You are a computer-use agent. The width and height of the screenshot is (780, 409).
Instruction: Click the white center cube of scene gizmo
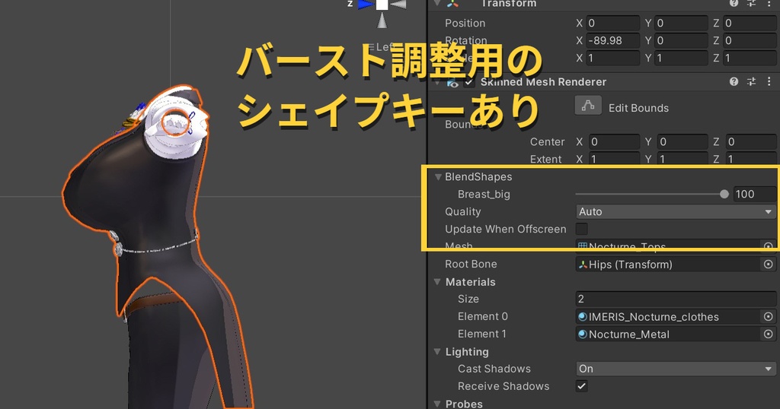(x=382, y=5)
